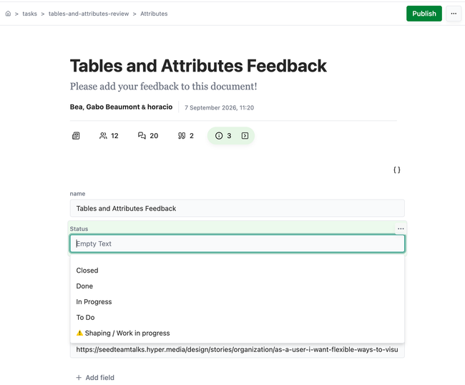Edit the name input field

238,208
